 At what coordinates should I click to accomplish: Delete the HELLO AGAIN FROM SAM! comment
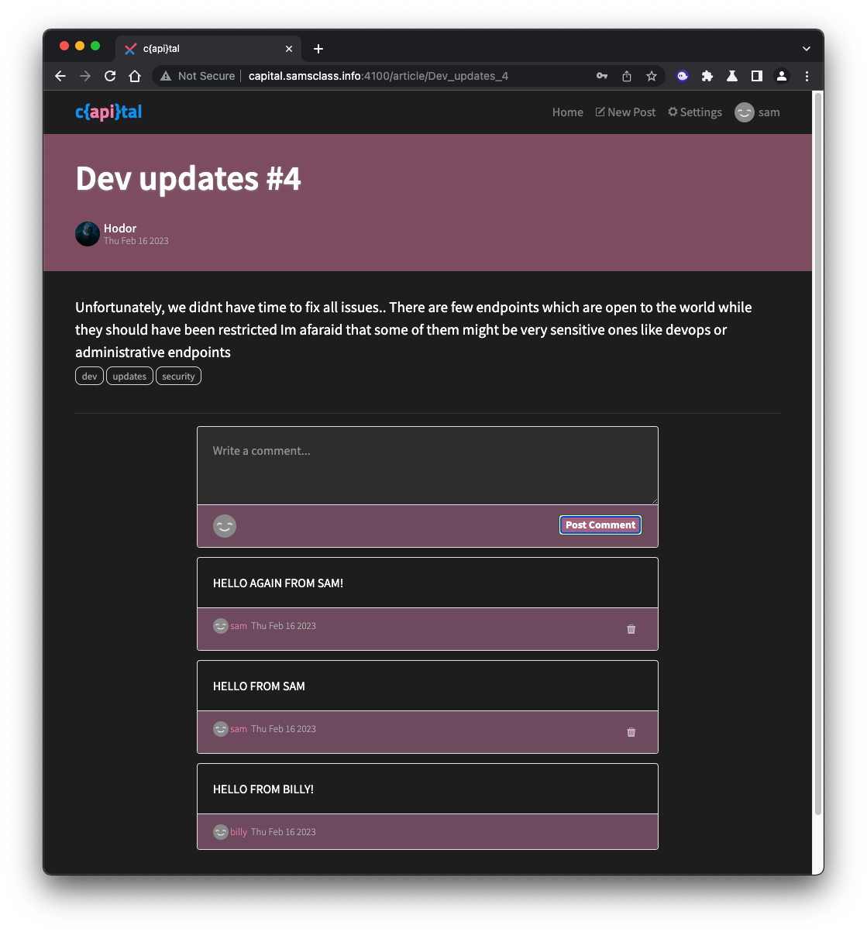(631, 629)
